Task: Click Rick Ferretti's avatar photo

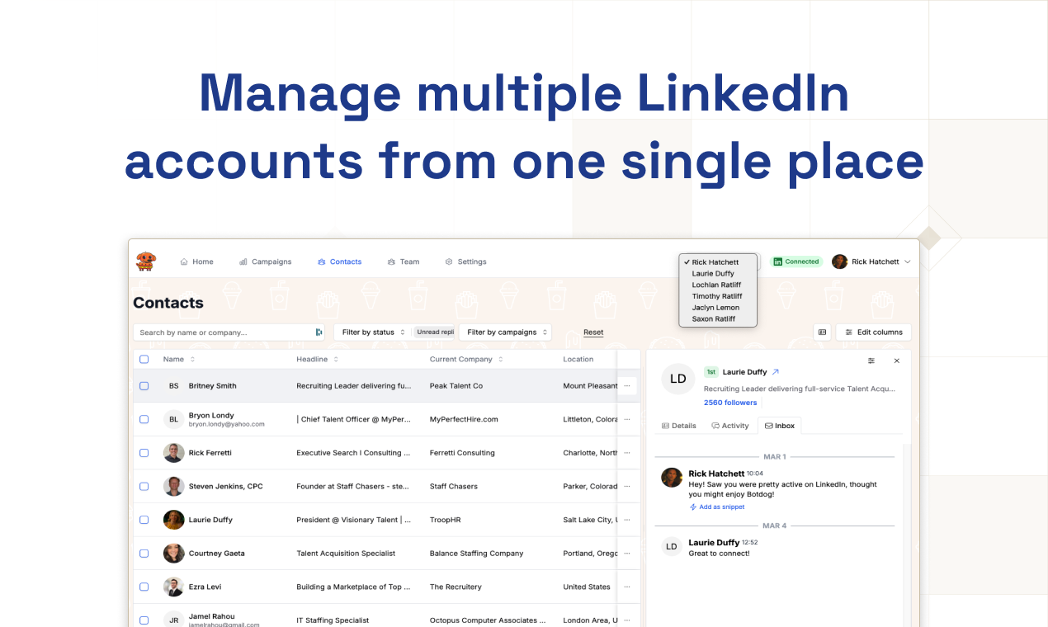Action: pos(173,453)
